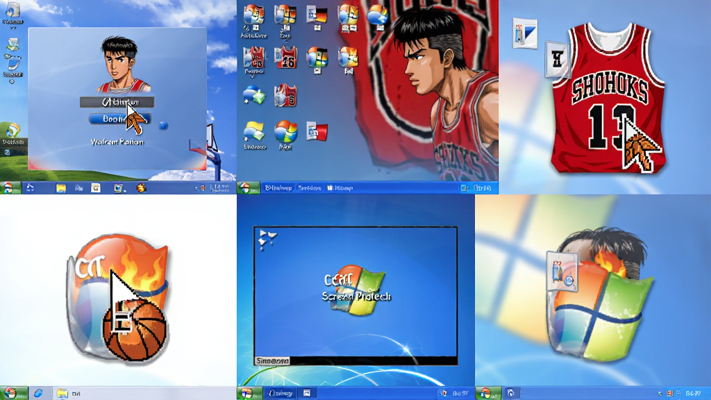The image size is (711, 400).
Task: Click the recycle arrows icon in top-left taskbar
Action: 30,187
